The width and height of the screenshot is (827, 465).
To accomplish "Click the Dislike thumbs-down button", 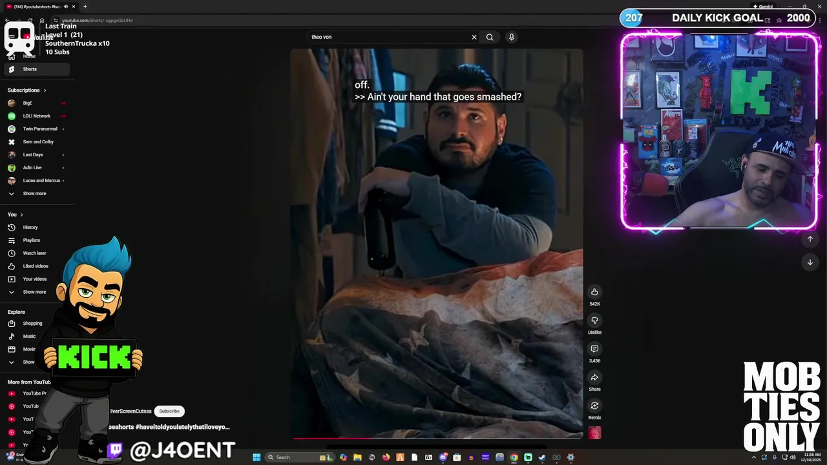I will 594,320.
